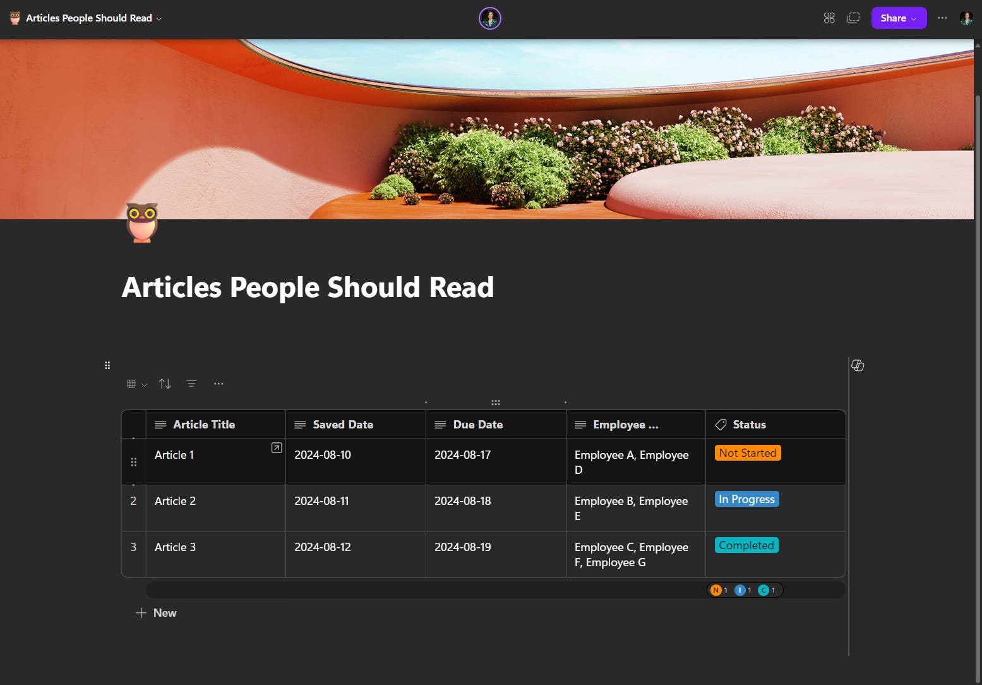Open Article 1 with expand icon

click(x=277, y=448)
